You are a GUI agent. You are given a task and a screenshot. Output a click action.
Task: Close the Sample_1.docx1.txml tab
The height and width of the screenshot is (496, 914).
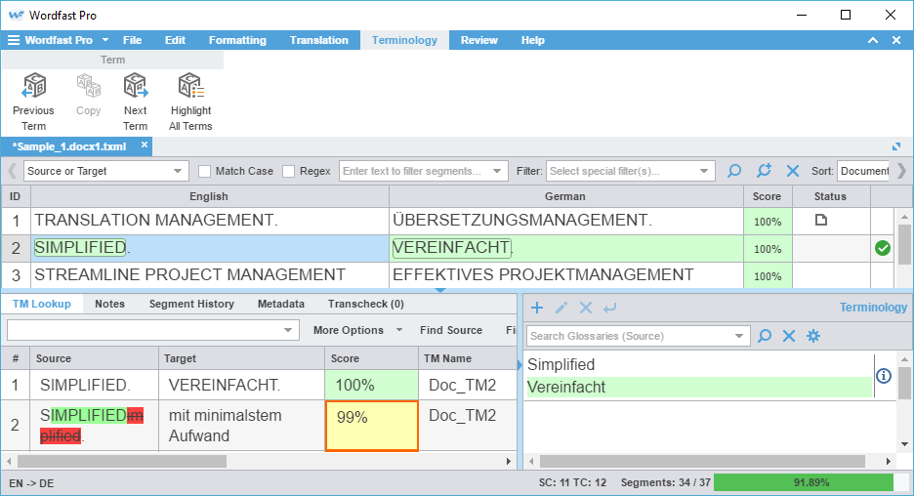[145, 145]
